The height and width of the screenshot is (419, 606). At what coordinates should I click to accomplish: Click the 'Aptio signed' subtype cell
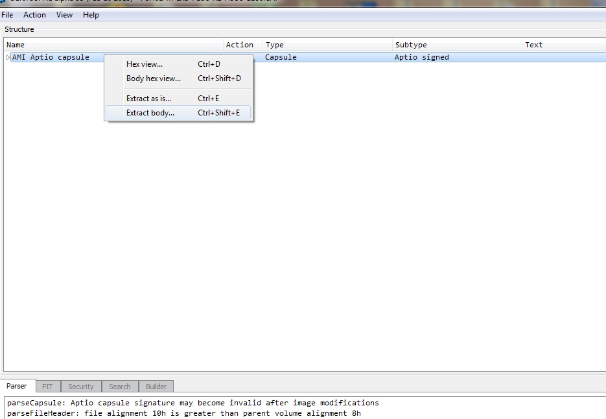[422, 57]
